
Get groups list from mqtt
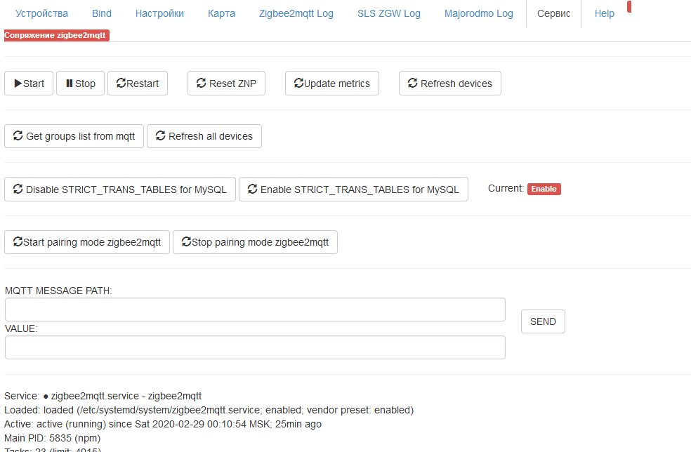(x=74, y=136)
